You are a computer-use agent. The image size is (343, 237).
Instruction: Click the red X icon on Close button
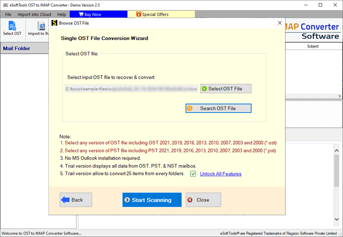tap(190, 200)
